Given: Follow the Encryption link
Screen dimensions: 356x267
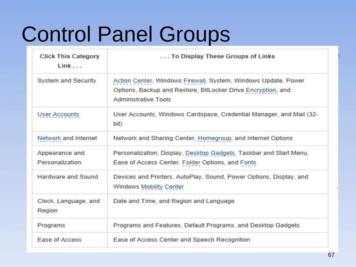Looking at the screenshot, I should (261, 90).
